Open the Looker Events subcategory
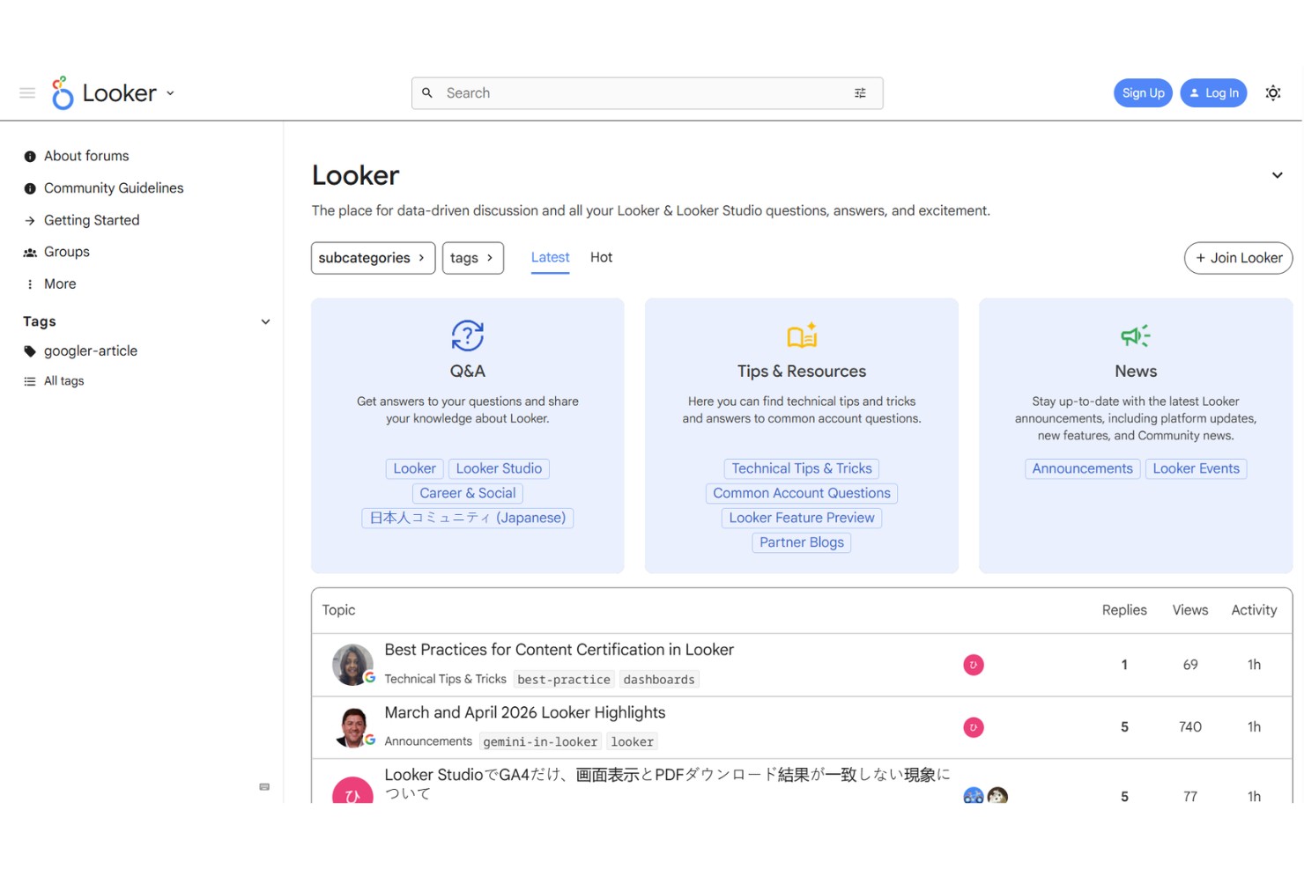The image size is (1304, 869). pyautogui.click(x=1196, y=468)
